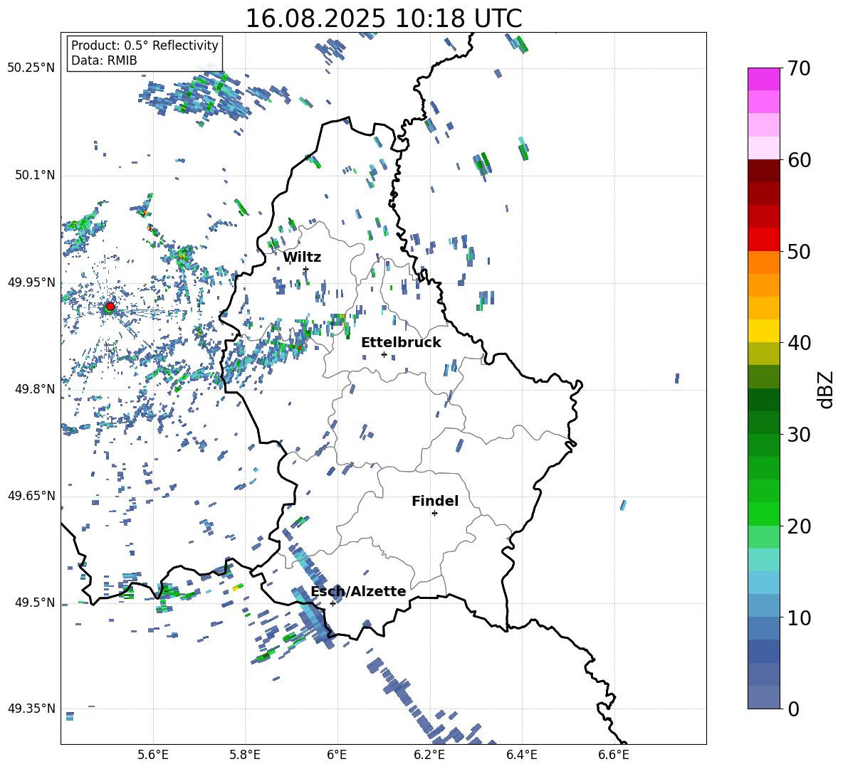Click the dark red band just below 60
The image size is (843, 769).
point(763,171)
